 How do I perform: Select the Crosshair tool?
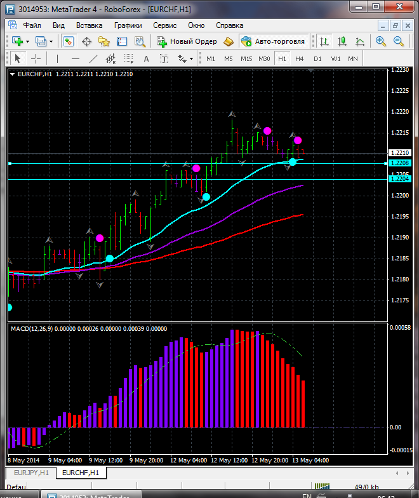click(36, 58)
